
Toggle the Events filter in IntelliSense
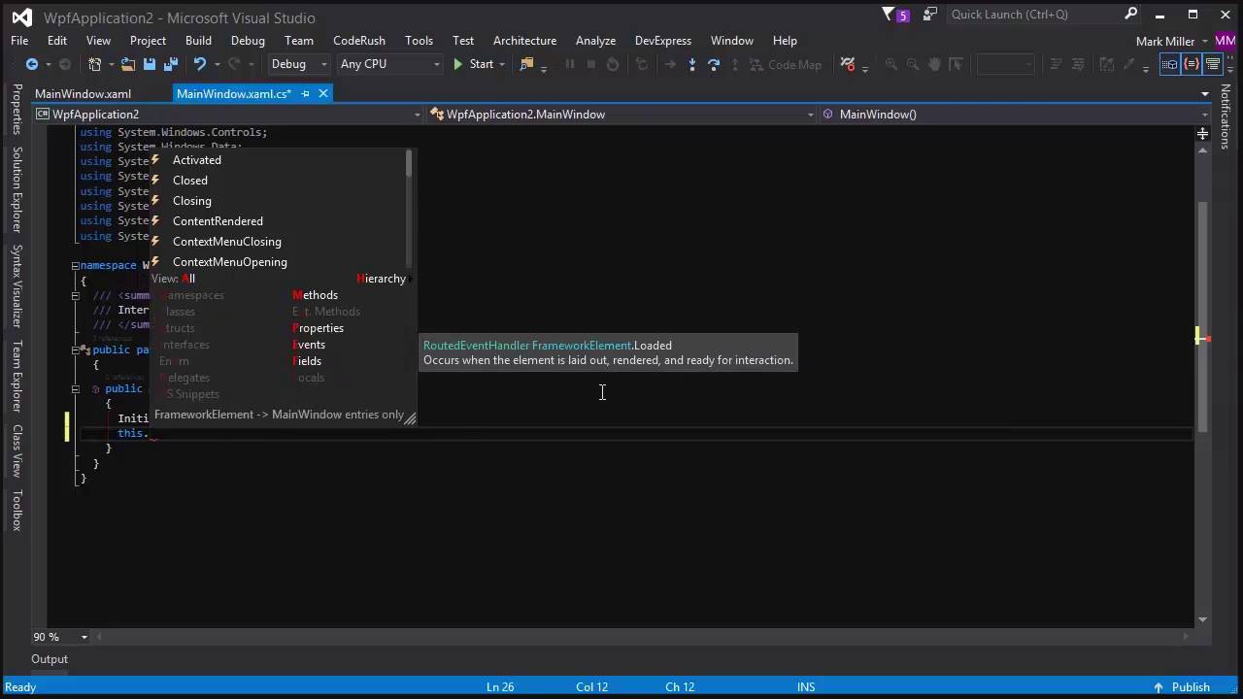309,345
